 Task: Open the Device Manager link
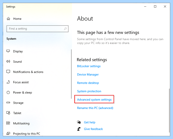(x=88, y=75)
